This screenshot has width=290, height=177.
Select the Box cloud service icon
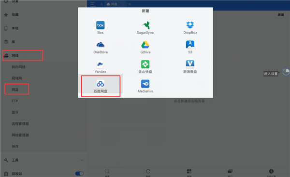coord(100,25)
